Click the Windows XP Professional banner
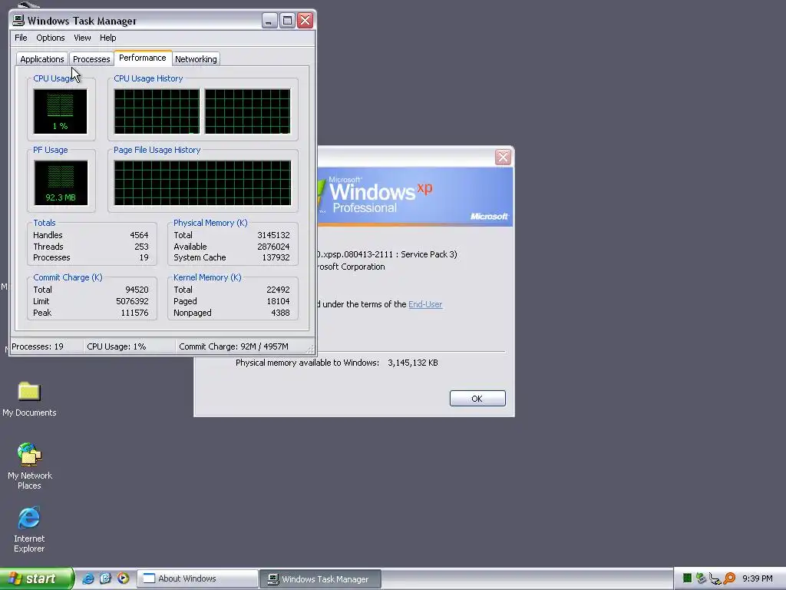Image resolution: width=786 pixels, height=590 pixels. pos(415,196)
